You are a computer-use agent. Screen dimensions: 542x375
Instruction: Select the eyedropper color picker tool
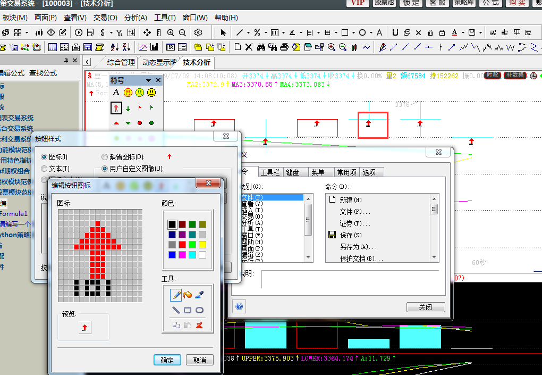(199, 295)
